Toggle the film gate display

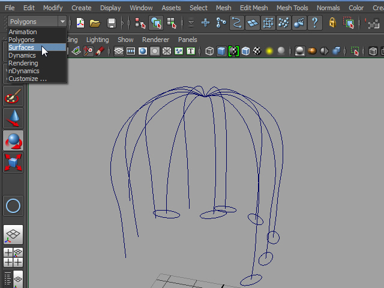tap(131, 51)
